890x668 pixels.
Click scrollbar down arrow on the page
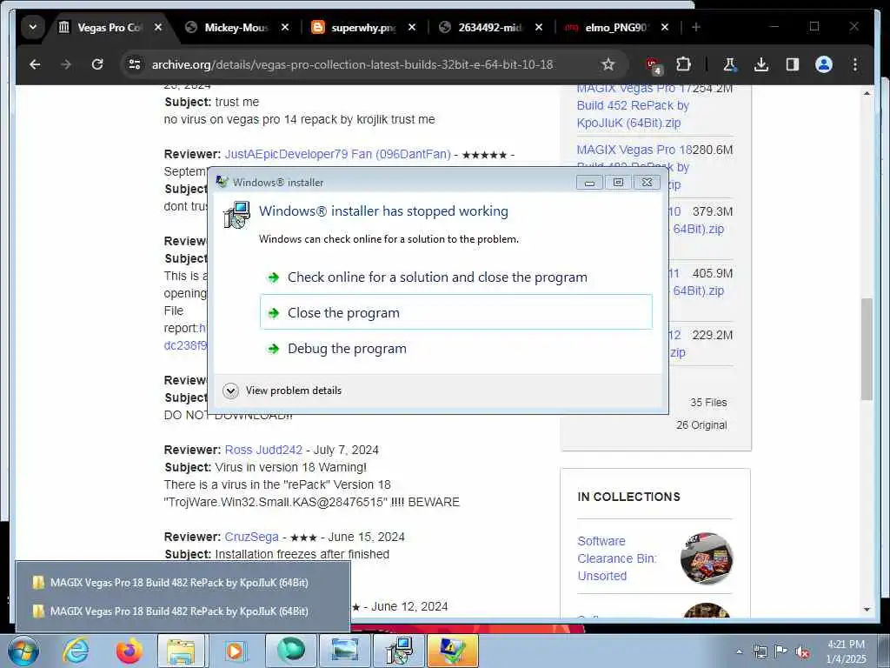pyautogui.click(x=867, y=609)
